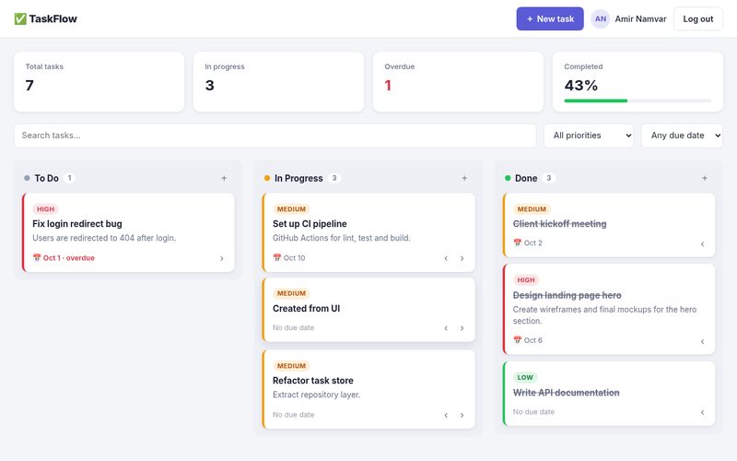Viewport: 737px width, 461px height.
Task: Move Client kickoff meeting back arrow
Action: click(702, 243)
